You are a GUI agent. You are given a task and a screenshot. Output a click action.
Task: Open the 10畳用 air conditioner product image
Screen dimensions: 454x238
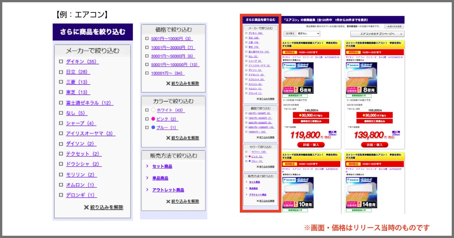click(x=297, y=192)
